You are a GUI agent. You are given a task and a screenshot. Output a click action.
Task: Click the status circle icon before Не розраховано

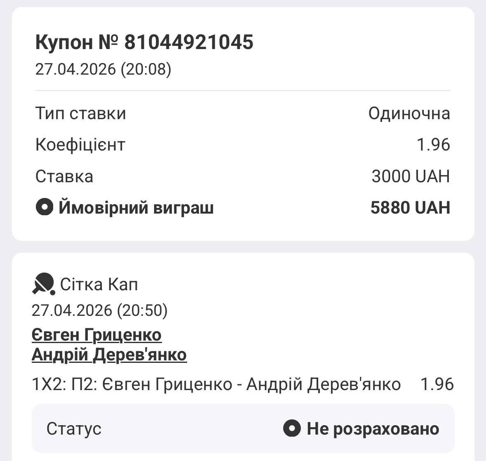point(292,429)
